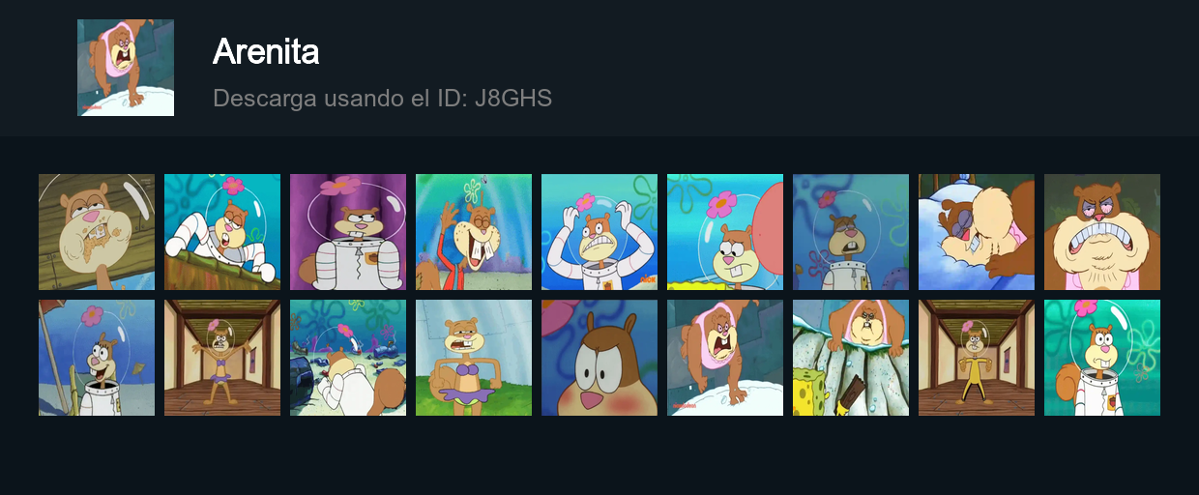Choose sticker of Sandy before purple curtain

click(x=348, y=232)
